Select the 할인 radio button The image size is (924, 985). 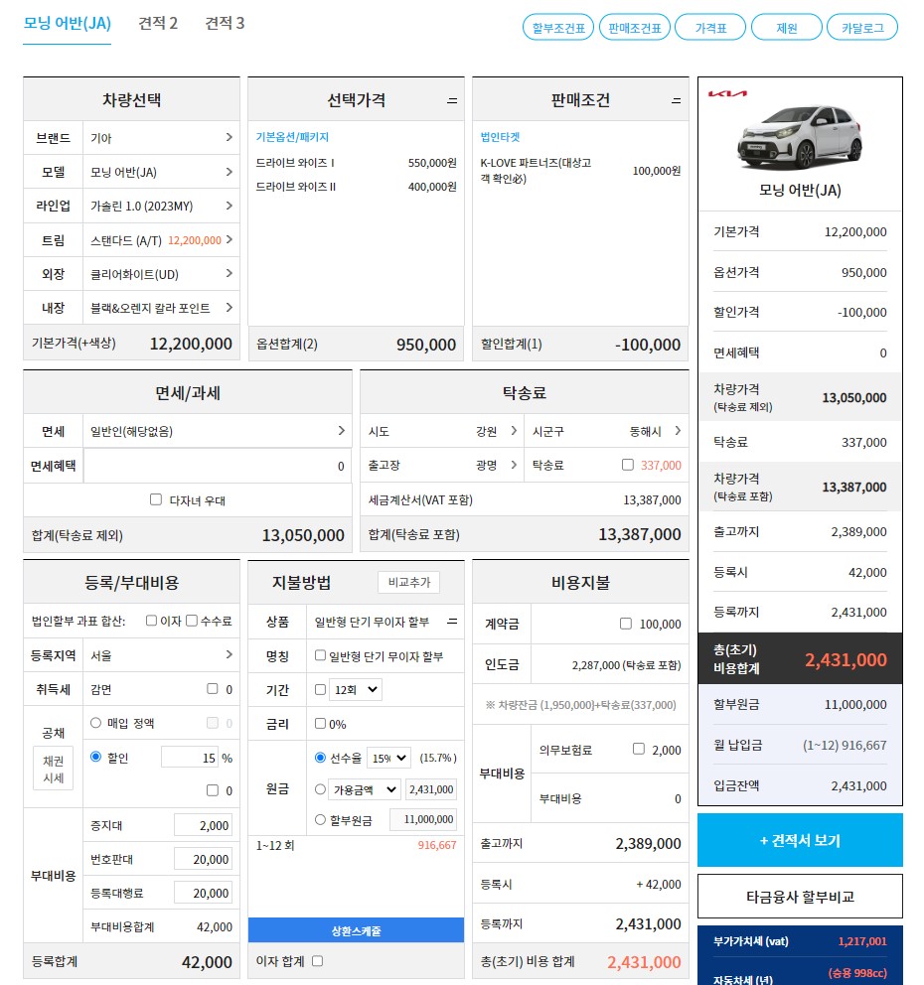[95, 757]
